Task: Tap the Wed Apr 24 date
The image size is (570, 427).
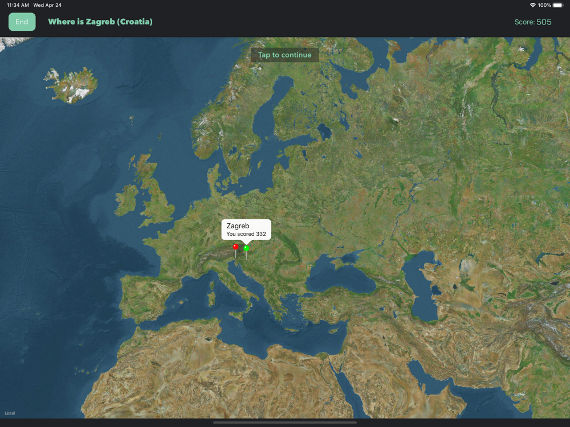Action: (x=47, y=5)
